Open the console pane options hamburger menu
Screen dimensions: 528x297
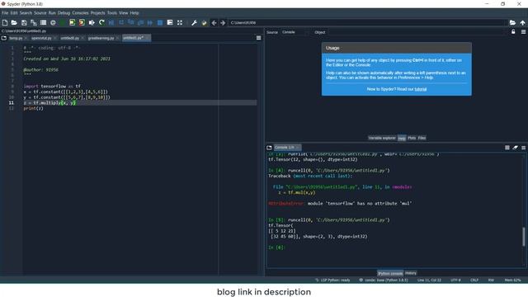(523, 148)
